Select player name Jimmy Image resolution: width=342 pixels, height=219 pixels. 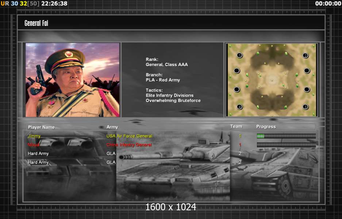coord(34,136)
